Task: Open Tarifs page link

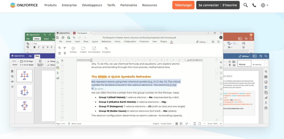Action: pos(111,5)
